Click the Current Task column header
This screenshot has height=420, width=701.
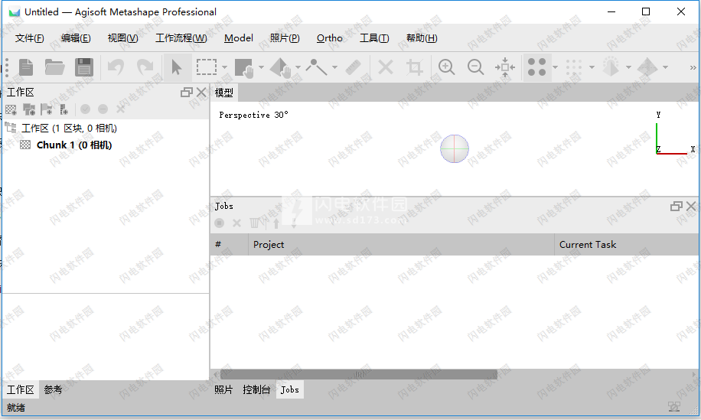coord(626,244)
